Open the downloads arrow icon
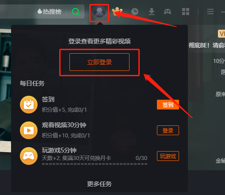 (152, 12)
